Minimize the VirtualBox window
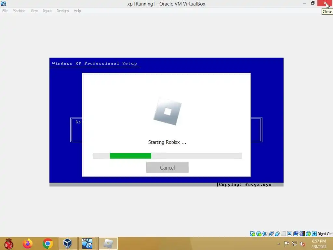 304,3
